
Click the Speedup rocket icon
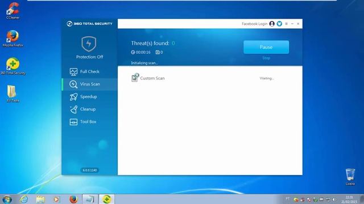tap(73, 97)
